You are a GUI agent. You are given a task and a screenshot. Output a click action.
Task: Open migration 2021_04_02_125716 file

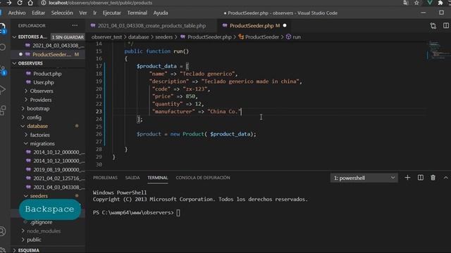[x=59, y=178]
